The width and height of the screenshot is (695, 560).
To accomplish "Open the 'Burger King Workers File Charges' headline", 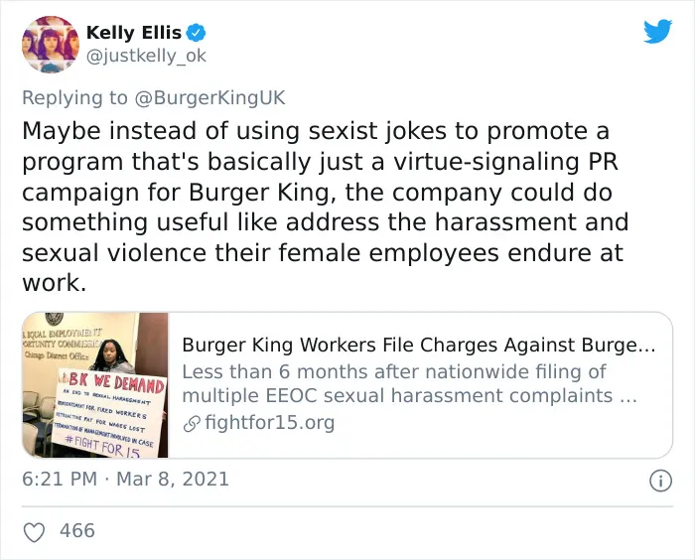I will coord(418,345).
